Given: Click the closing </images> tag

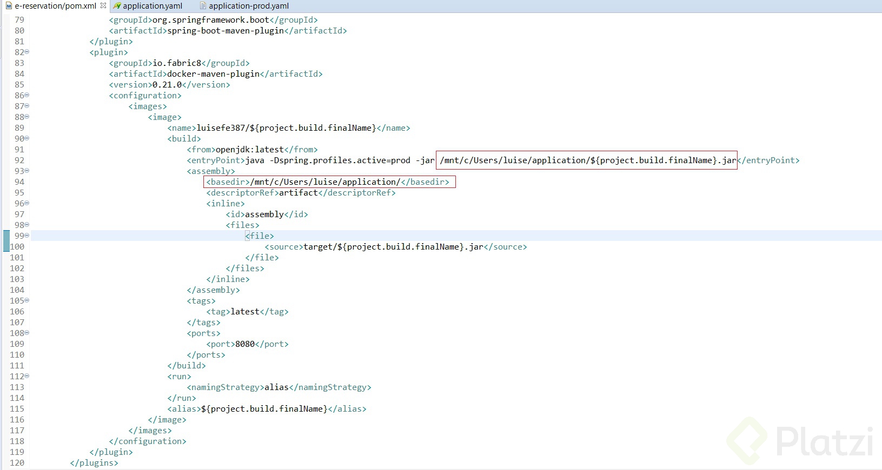Looking at the screenshot, I should 150,431.
